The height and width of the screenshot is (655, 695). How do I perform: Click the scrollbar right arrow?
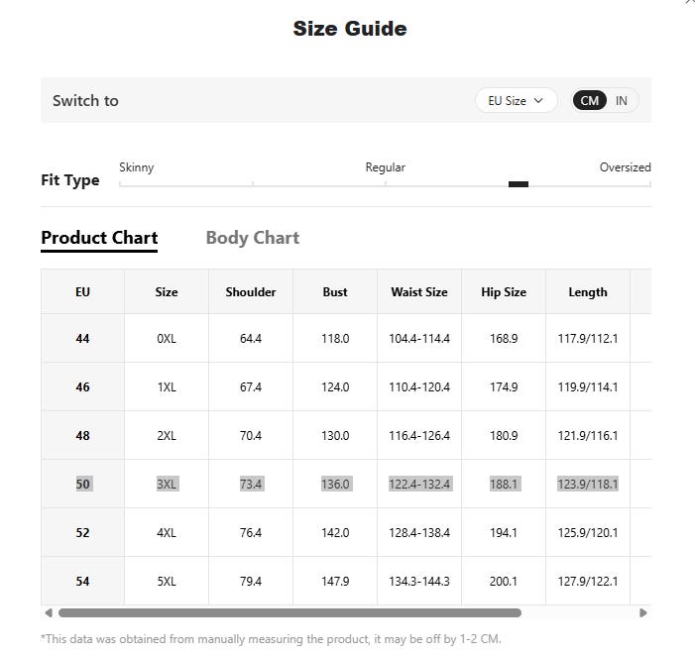pyautogui.click(x=643, y=613)
